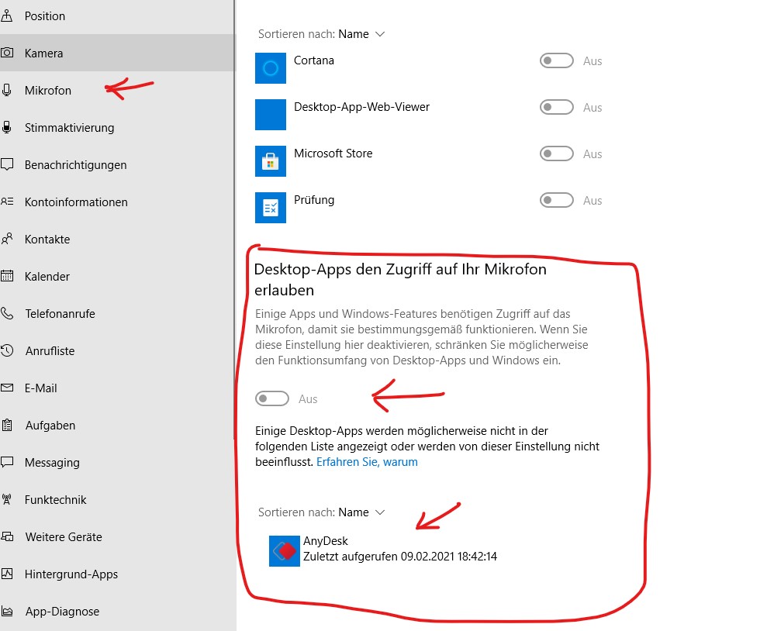Click the Microsoft Store app name

[333, 153]
